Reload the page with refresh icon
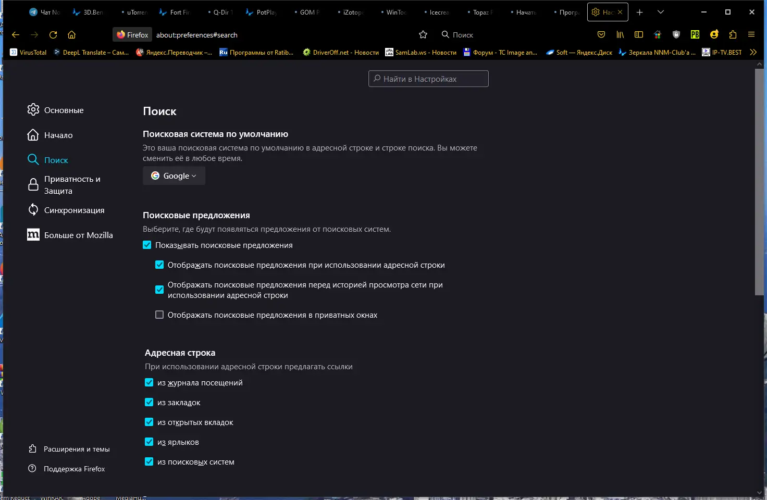The width and height of the screenshot is (767, 500). (53, 35)
